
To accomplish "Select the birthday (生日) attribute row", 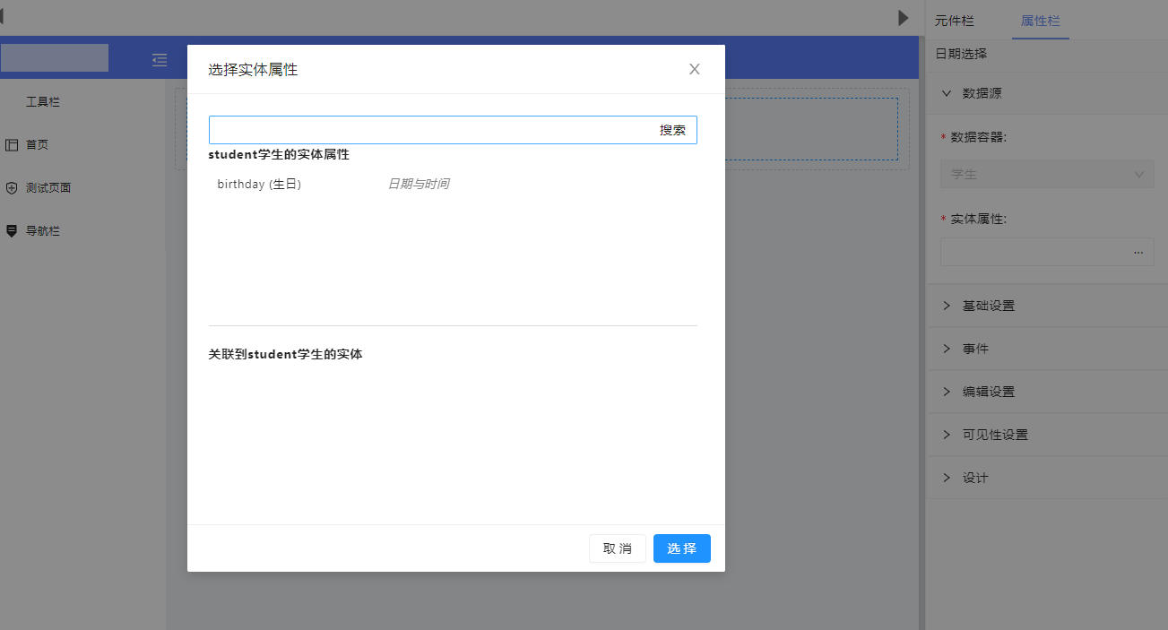I will pyautogui.click(x=259, y=185).
